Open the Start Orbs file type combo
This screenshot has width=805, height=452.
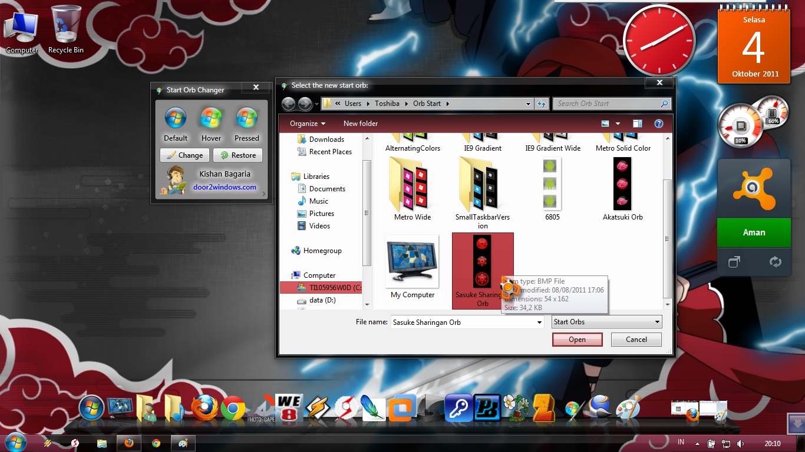(x=606, y=322)
